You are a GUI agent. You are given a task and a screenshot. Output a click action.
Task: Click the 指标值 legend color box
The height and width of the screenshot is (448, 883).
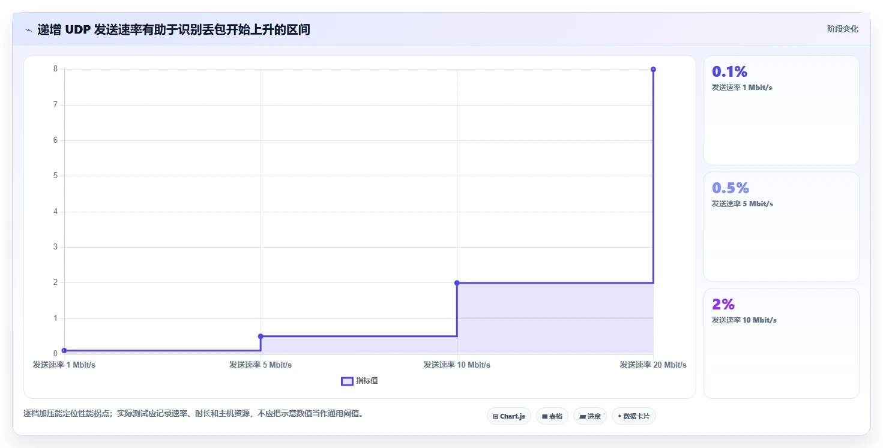tap(347, 381)
